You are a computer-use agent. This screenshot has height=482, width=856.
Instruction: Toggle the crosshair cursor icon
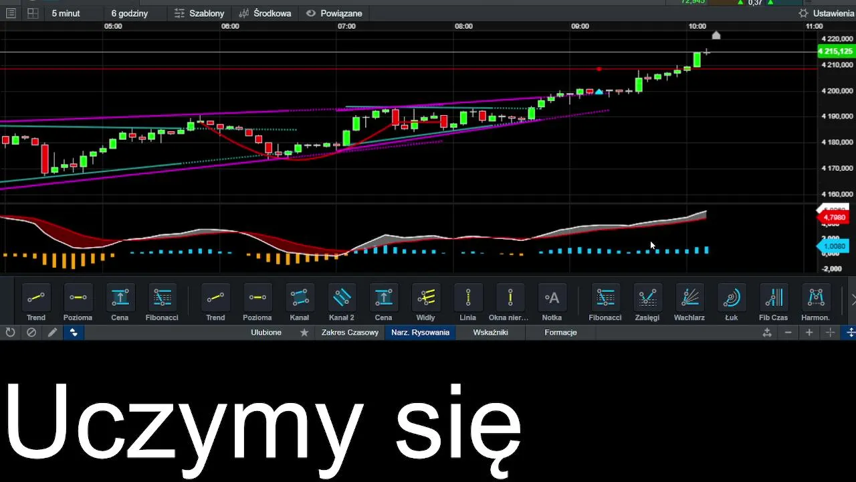click(830, 333)
